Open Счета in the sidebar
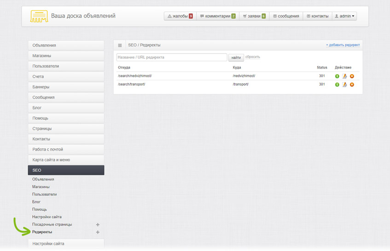Viewport: 390px width, 251px height. coord(66,76)
